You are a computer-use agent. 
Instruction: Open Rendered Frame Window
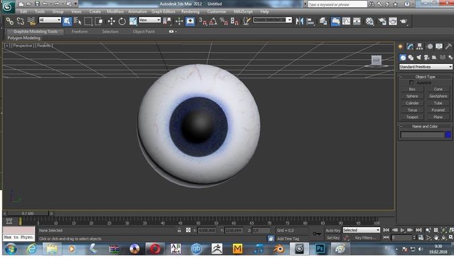point(393,21)
